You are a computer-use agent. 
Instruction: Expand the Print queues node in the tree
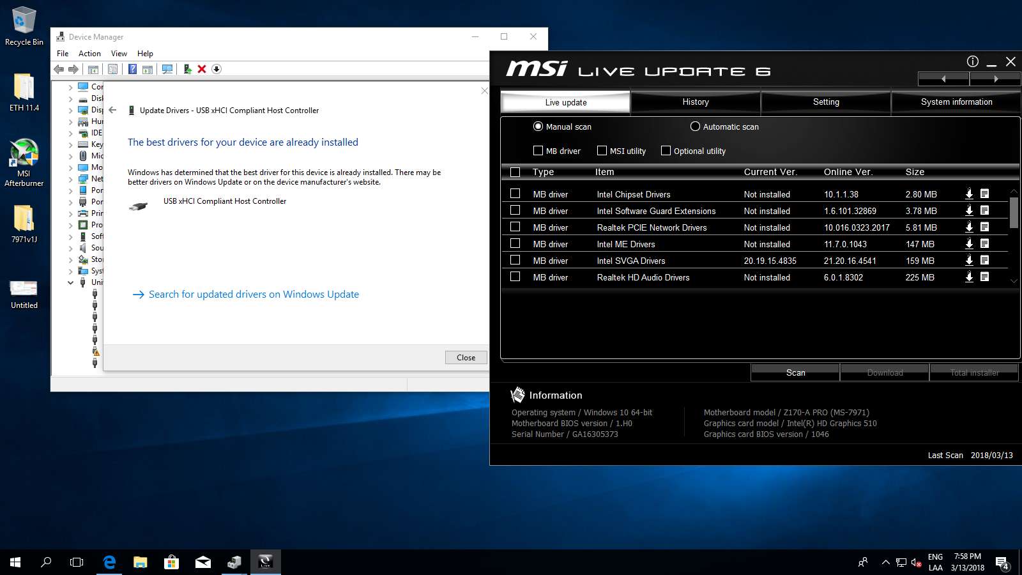pos(70,213)
